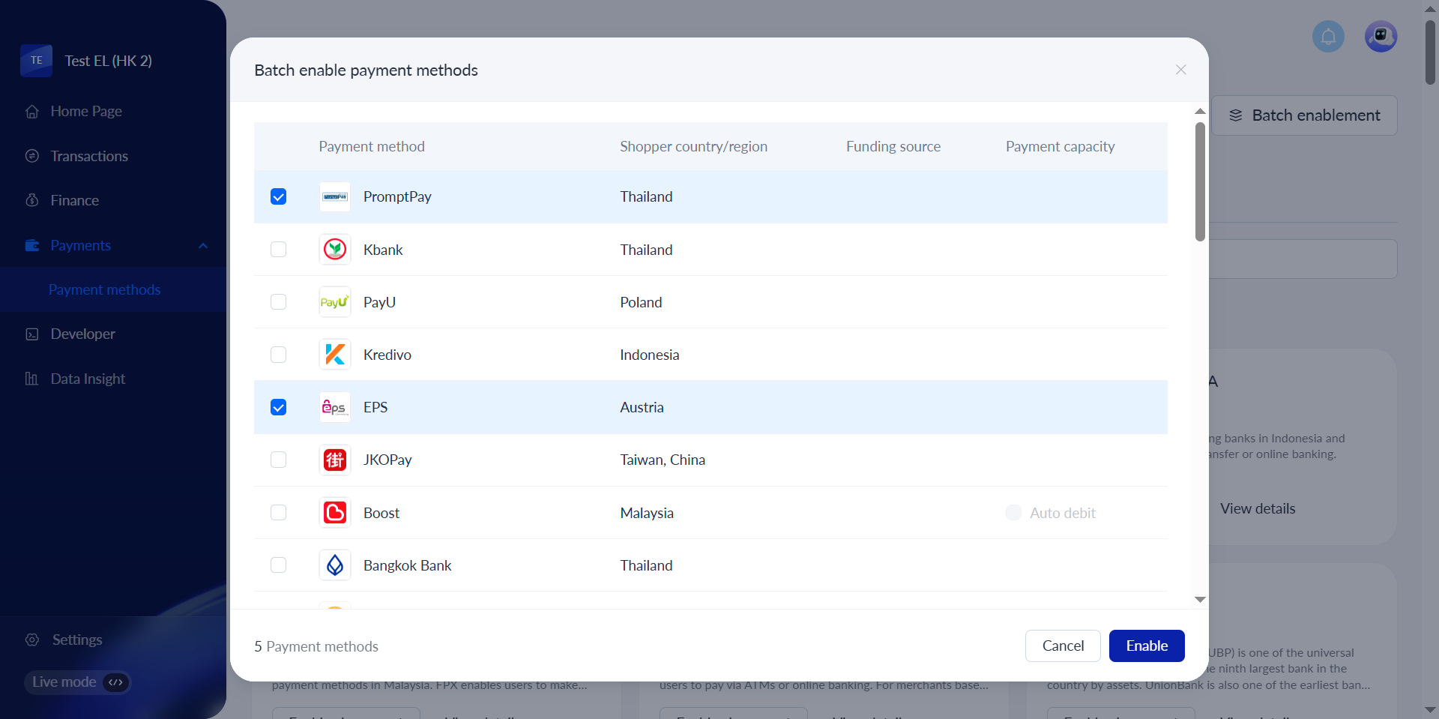Click the Bangkok Bank logo icon
The height and width of the screenshot is (719, 1439).
pos(334,565)
